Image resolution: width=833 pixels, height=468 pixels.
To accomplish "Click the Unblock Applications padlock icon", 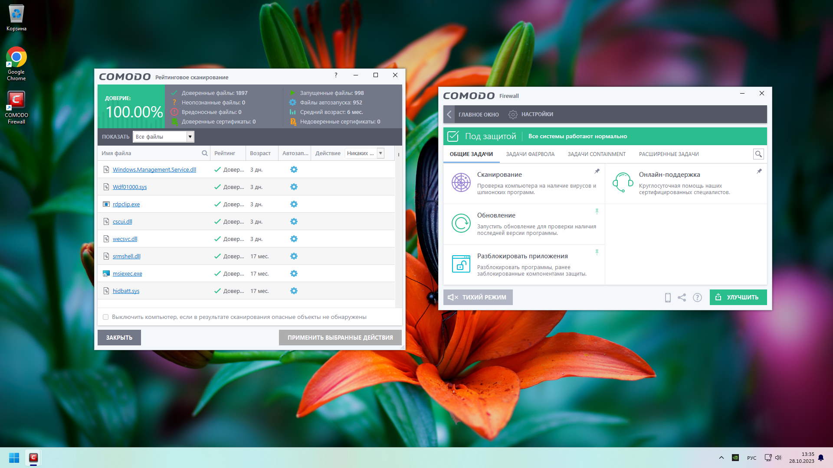I will (461, 264).
